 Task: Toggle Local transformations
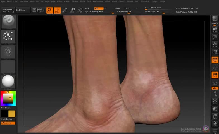point(215,75)
